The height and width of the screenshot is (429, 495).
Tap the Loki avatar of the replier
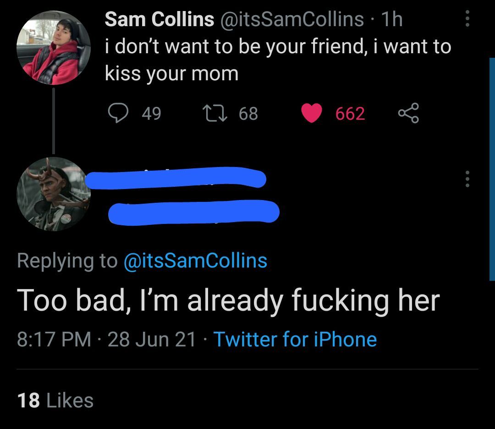pyautogui.click(x=54, y=194)
